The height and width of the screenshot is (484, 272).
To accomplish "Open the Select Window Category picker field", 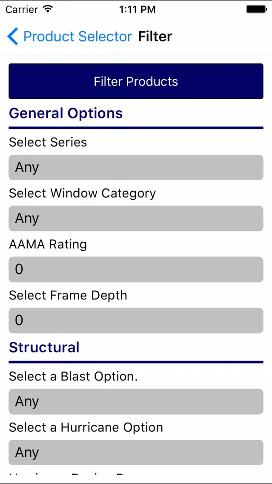I will pyautogui.click(x=136, y=218).
